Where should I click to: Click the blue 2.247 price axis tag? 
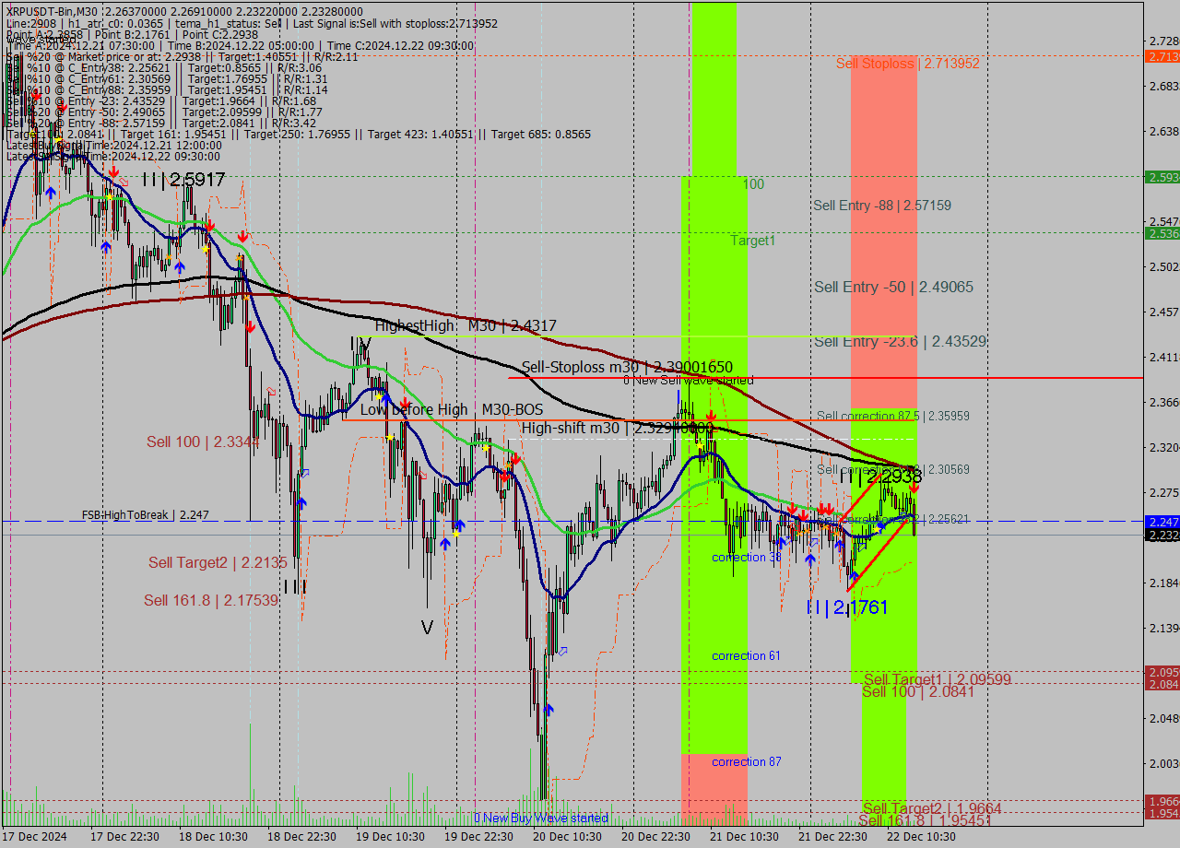pos(1161,522)
